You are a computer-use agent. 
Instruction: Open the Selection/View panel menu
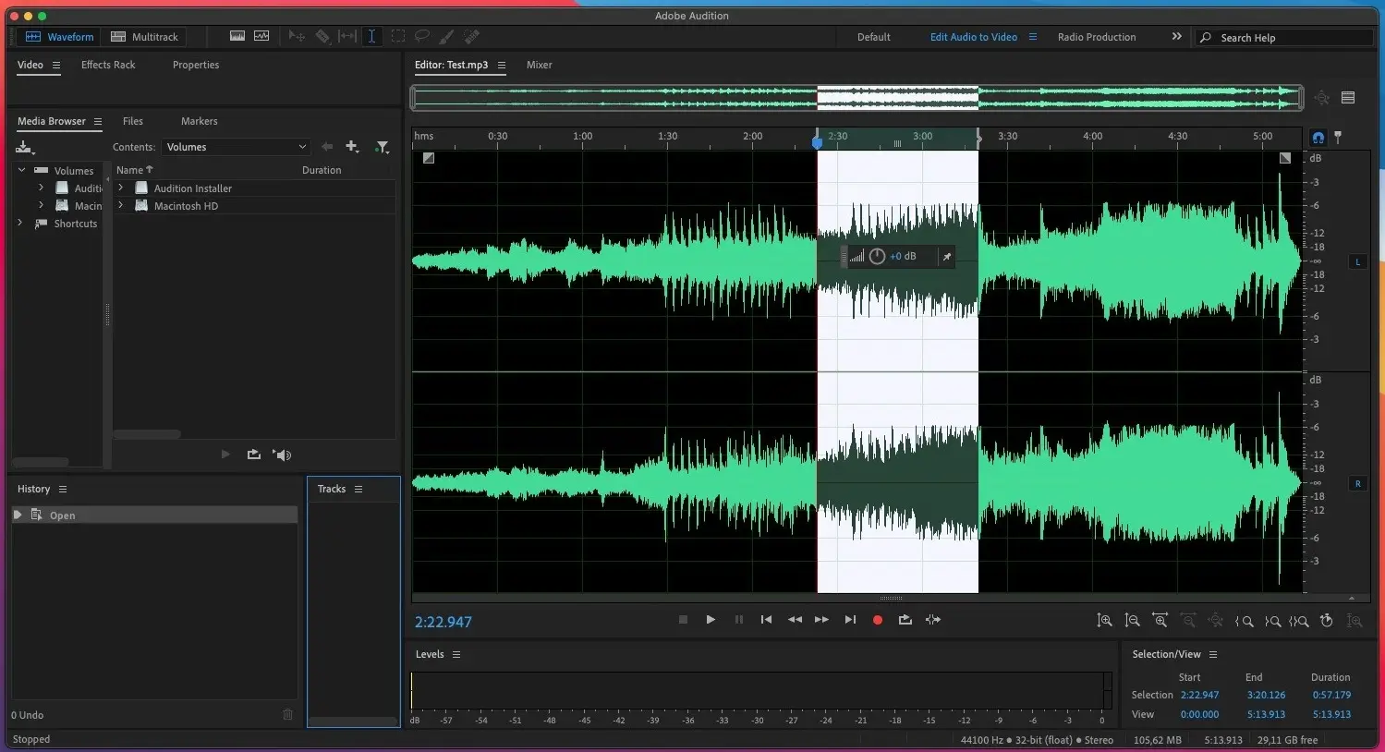(1213, 655)
